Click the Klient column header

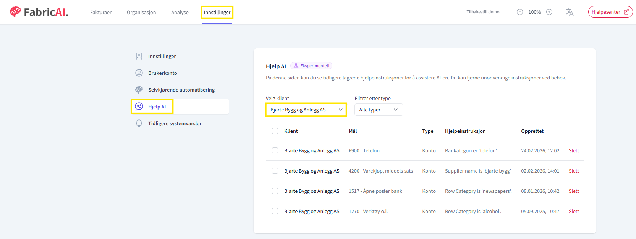[x=291, y=131]
